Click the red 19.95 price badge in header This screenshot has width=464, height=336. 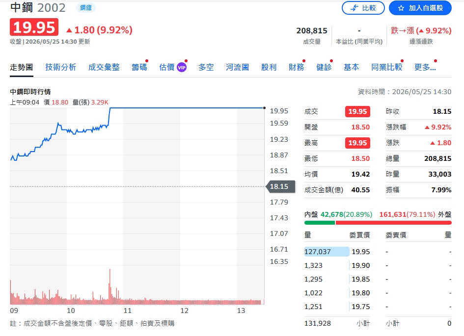(x=34, y=27)
